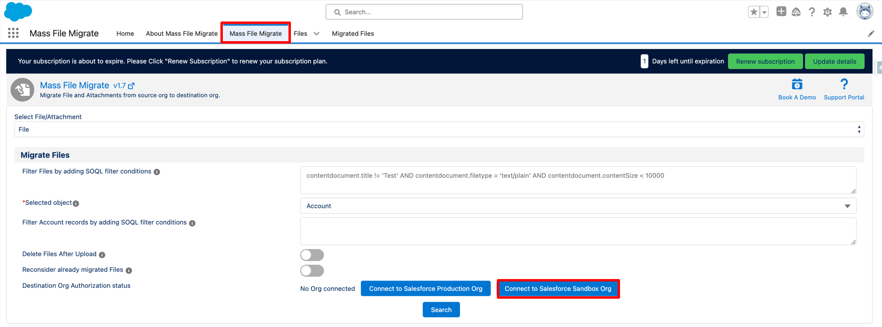The width and height of the screenshot is (882, 327).
Task: Click the search magnifier icon
Action: 337,12
